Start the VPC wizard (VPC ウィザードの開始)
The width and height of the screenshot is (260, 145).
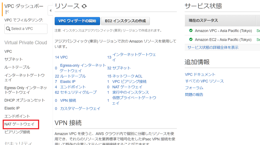pyautogui.click(x=77, y=21)
